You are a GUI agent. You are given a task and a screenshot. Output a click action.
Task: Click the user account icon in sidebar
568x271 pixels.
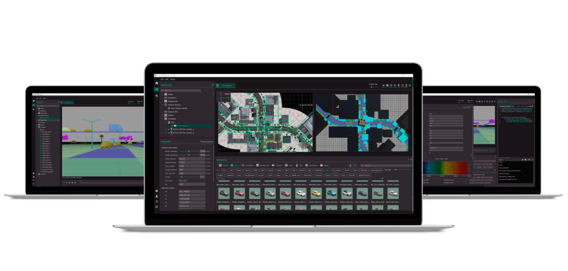156,196
